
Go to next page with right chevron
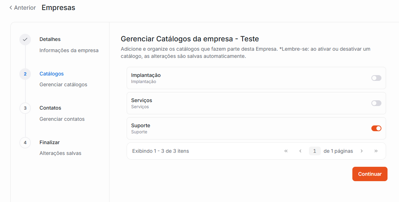pos(362,151)
